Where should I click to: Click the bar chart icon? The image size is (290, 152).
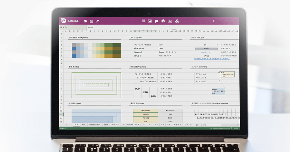point(170,21)
